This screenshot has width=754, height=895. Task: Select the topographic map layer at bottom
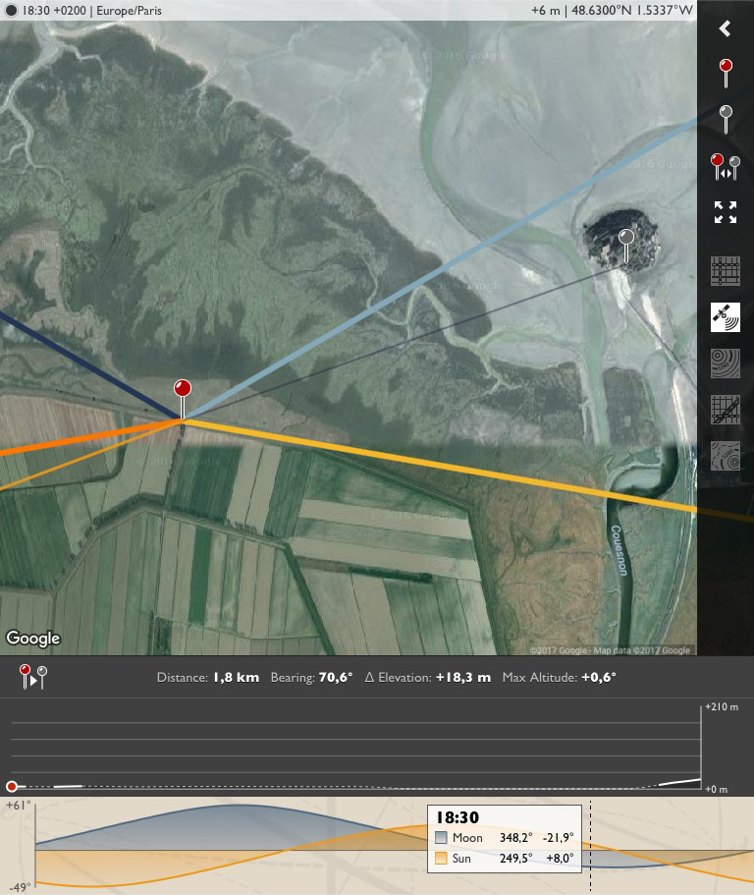[726, 456]
